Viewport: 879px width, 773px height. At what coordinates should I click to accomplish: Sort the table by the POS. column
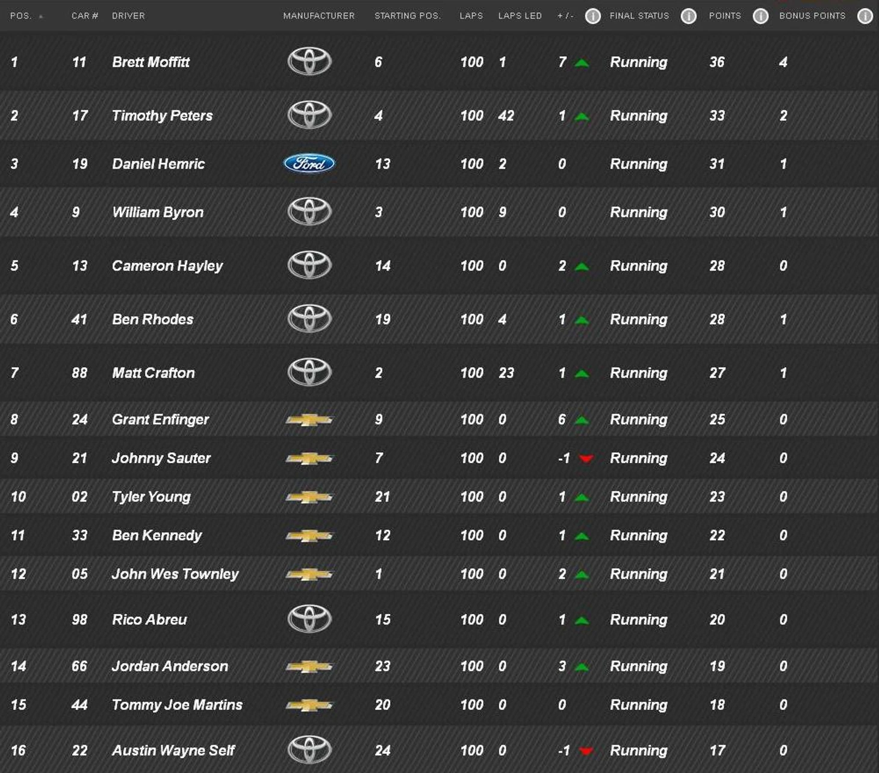[x=21, y=16]
